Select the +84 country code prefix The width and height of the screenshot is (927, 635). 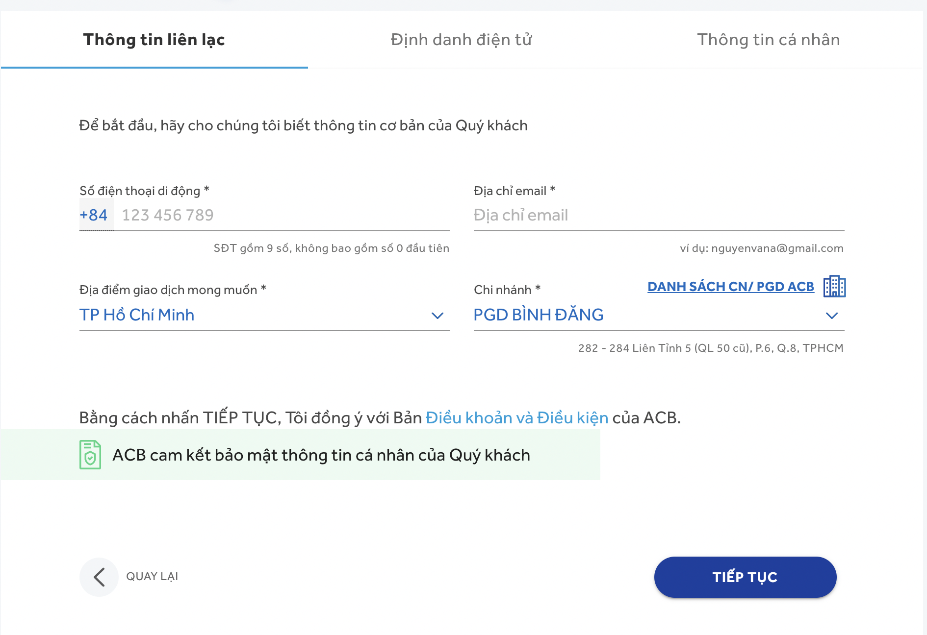(96, 215)
